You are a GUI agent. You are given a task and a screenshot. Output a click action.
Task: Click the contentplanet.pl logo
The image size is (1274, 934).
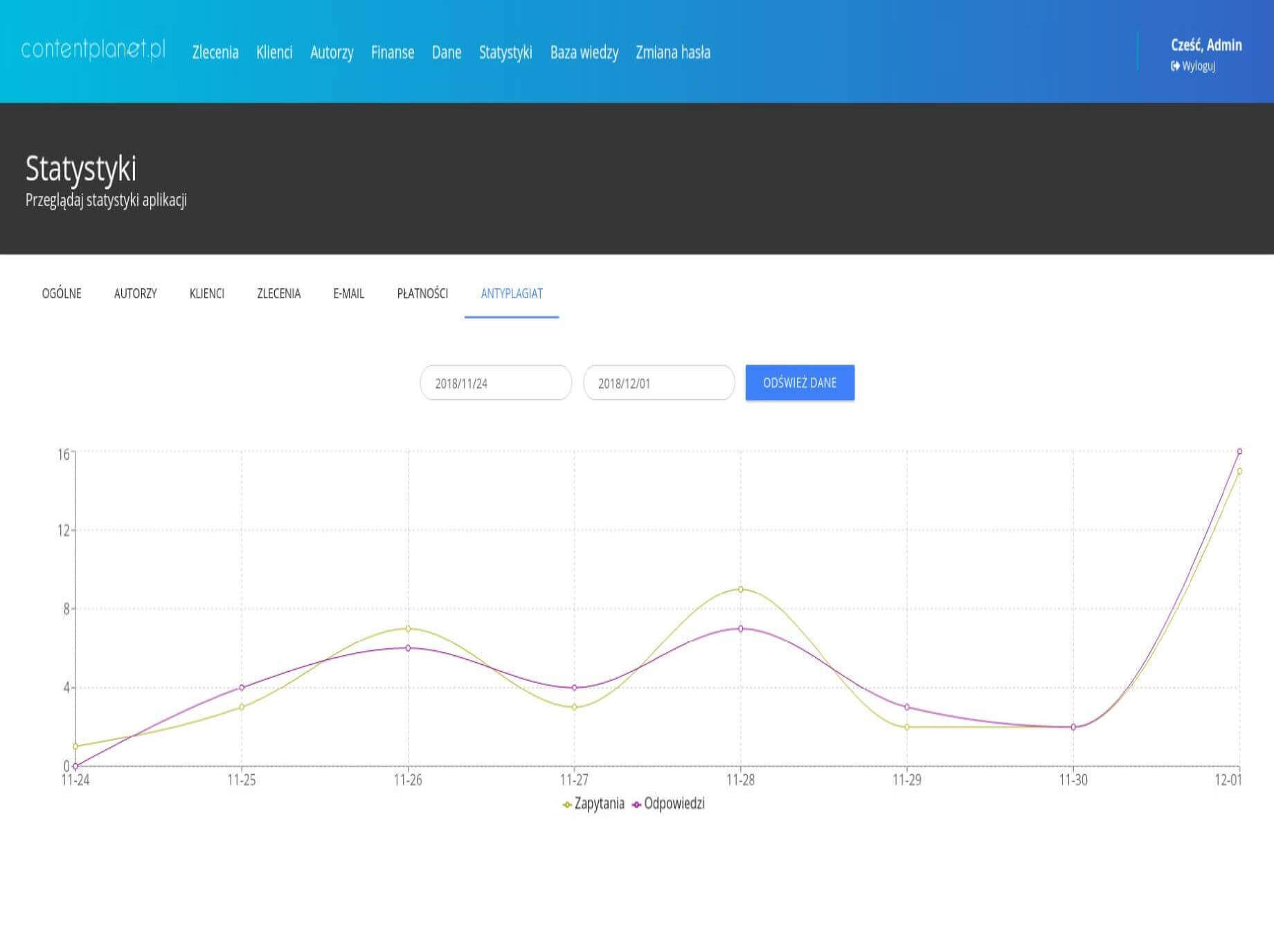[93, 50]
